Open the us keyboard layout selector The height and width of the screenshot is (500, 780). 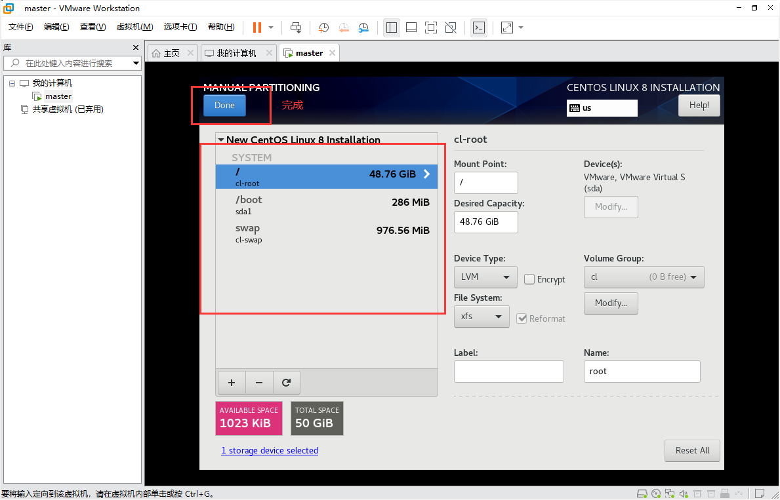(x=602, y=108)
